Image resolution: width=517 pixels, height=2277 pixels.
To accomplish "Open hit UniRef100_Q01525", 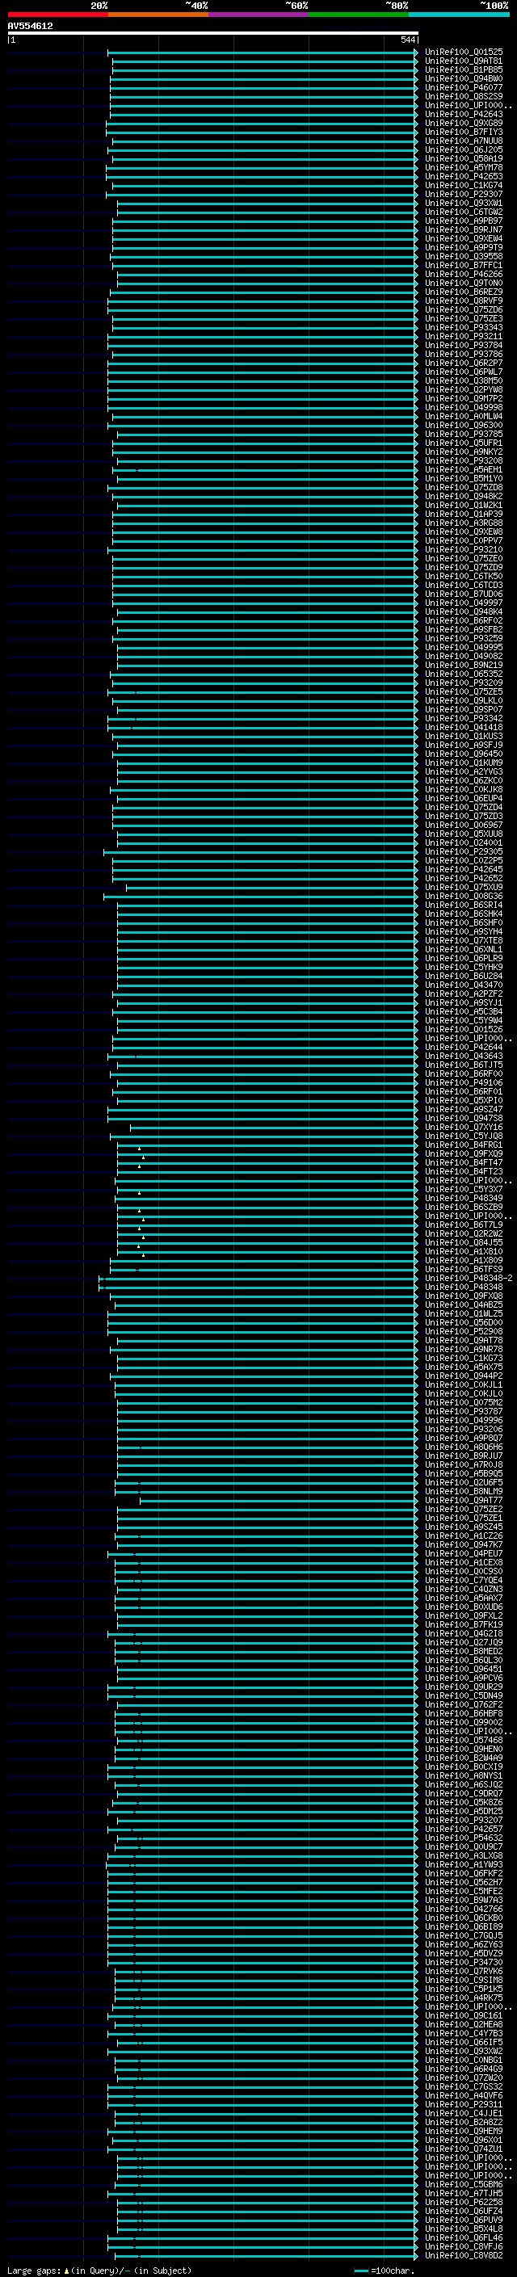I will pyautogui.click(x=464, y=53).
